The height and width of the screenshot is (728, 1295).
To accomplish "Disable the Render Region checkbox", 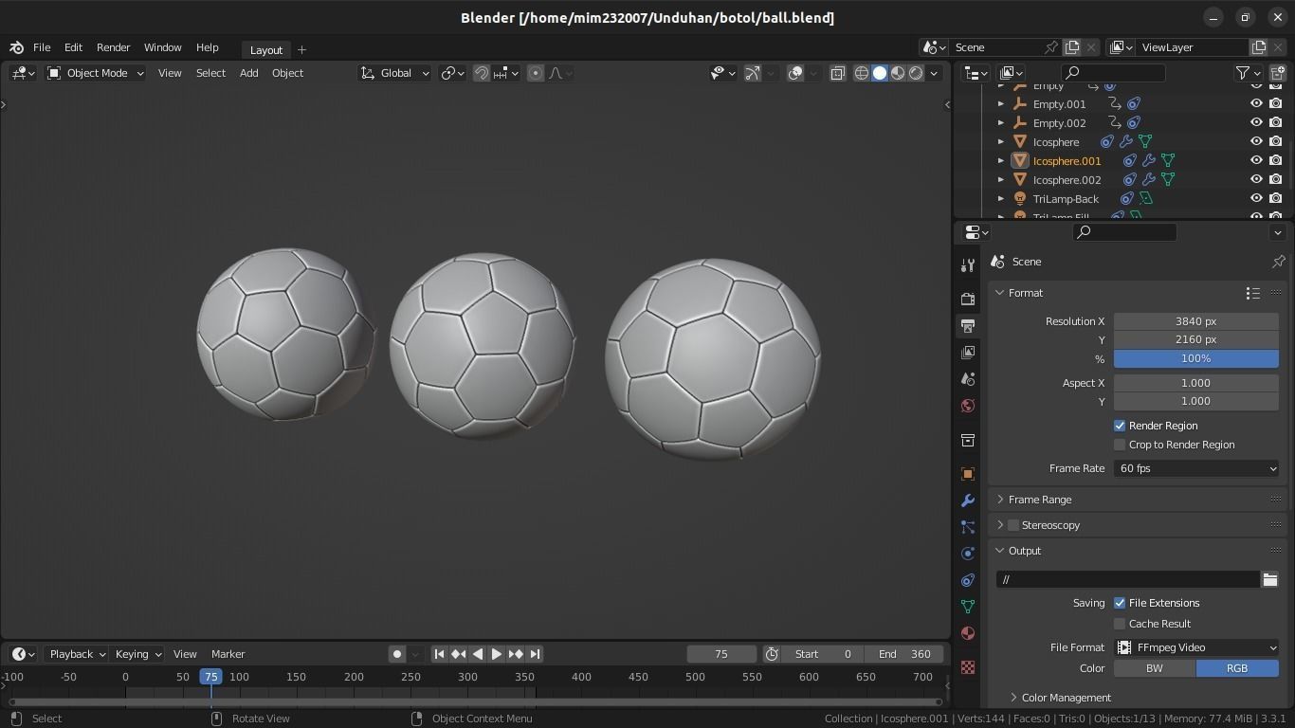I will 1120,425.
